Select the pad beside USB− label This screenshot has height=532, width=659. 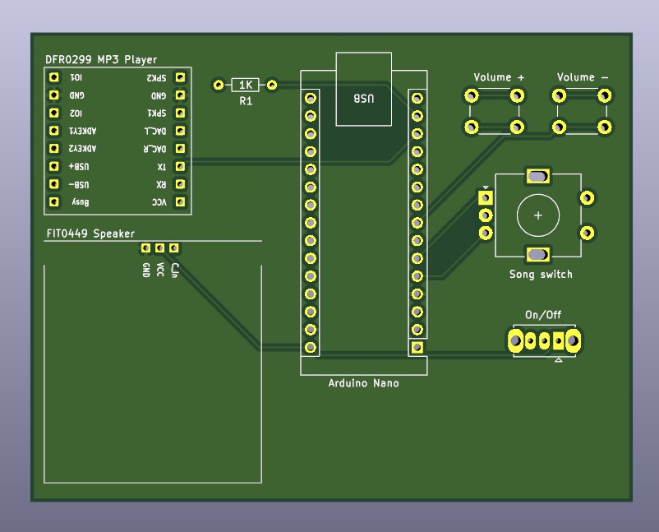pyautogui.click(x=53, y=184)
